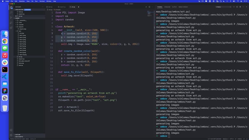
Task: Switch to the export.py editor tab
Action: coord(62,7)
